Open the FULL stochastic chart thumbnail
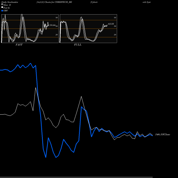 coord(88,28)
